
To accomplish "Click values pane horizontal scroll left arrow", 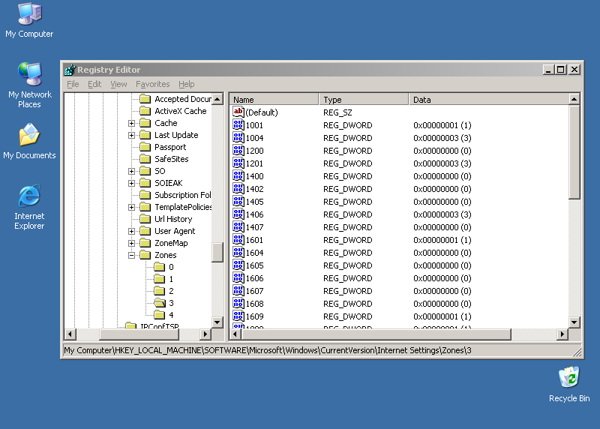I will [235, 334].
